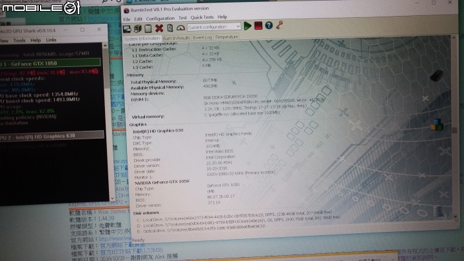The image size is (464, 261).
Task: Click the 'NVIDIA GeForce GTX 1050' heading
Action: (x=162, y=182)
